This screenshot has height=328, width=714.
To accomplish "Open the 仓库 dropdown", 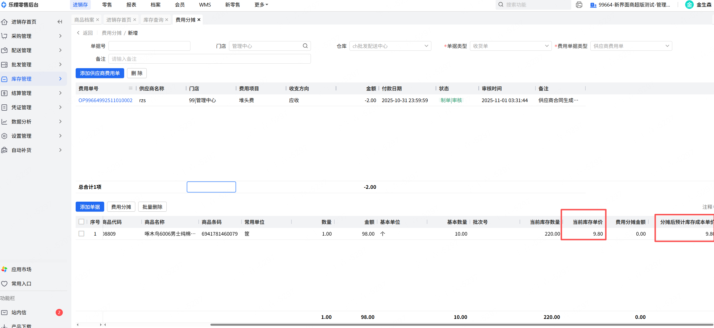I will (390, 46).
